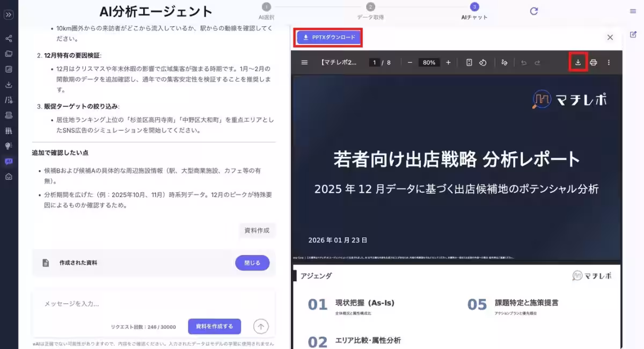Toggle the PDF document sidebar with hamburger icon
This screenshot has width=644, height=349.
(x=304, y=62)
